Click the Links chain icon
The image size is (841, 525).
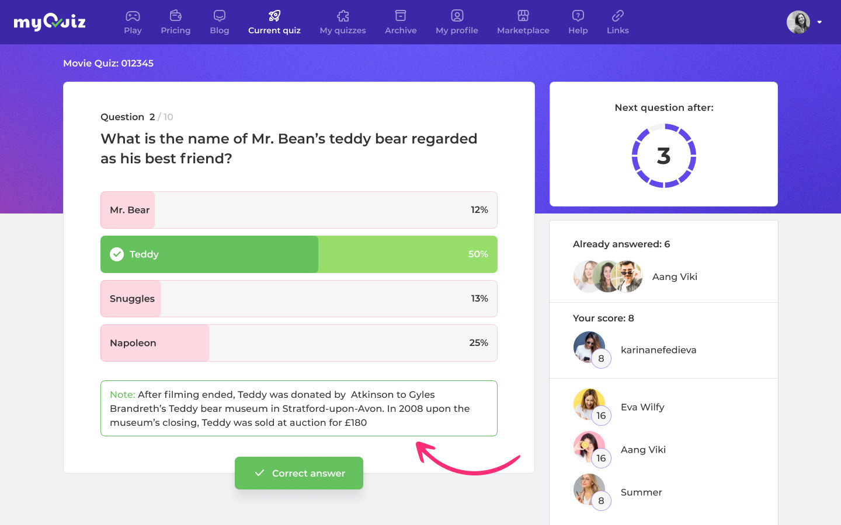pyautogui.click(x=618, y=16)
